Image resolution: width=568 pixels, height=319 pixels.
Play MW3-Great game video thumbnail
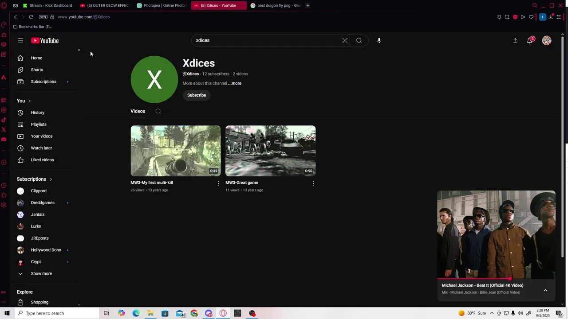pyautogui.click(x=271, y=151)
